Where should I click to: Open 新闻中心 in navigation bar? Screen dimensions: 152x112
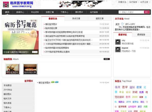20,12
